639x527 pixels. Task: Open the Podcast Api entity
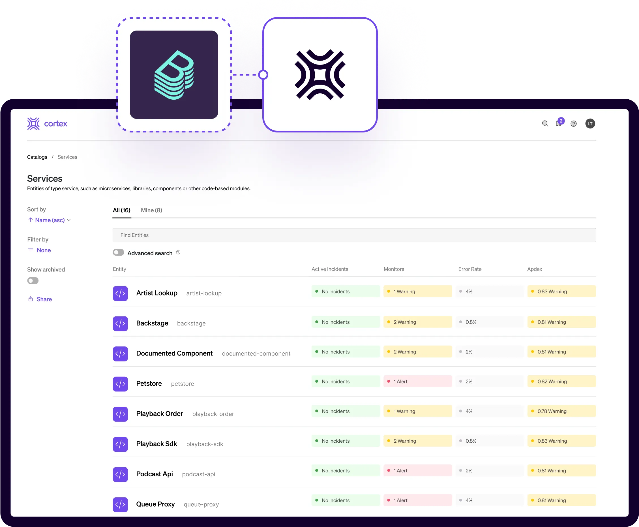point(154,474)
